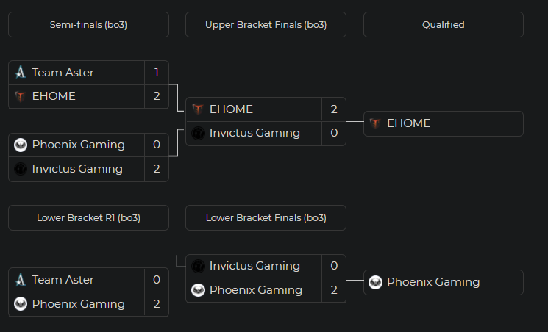Click Phoenix Gaming's score in Lower Bracket R1

click(157, 304)
